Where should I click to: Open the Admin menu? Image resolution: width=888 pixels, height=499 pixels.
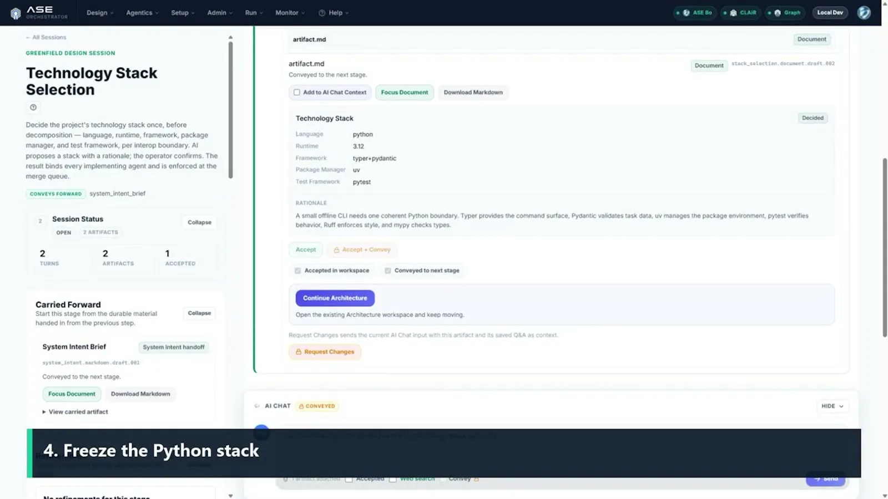tap(220, 13)
